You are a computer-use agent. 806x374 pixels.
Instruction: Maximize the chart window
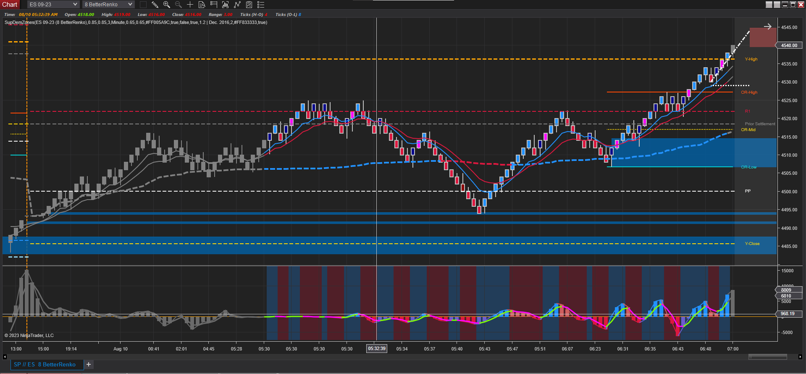coord(793,5)
